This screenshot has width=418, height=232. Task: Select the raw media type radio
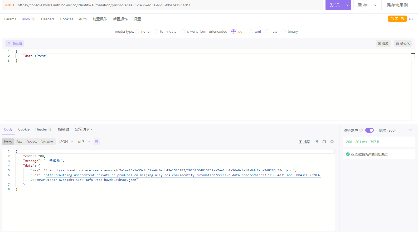point(267,32)
